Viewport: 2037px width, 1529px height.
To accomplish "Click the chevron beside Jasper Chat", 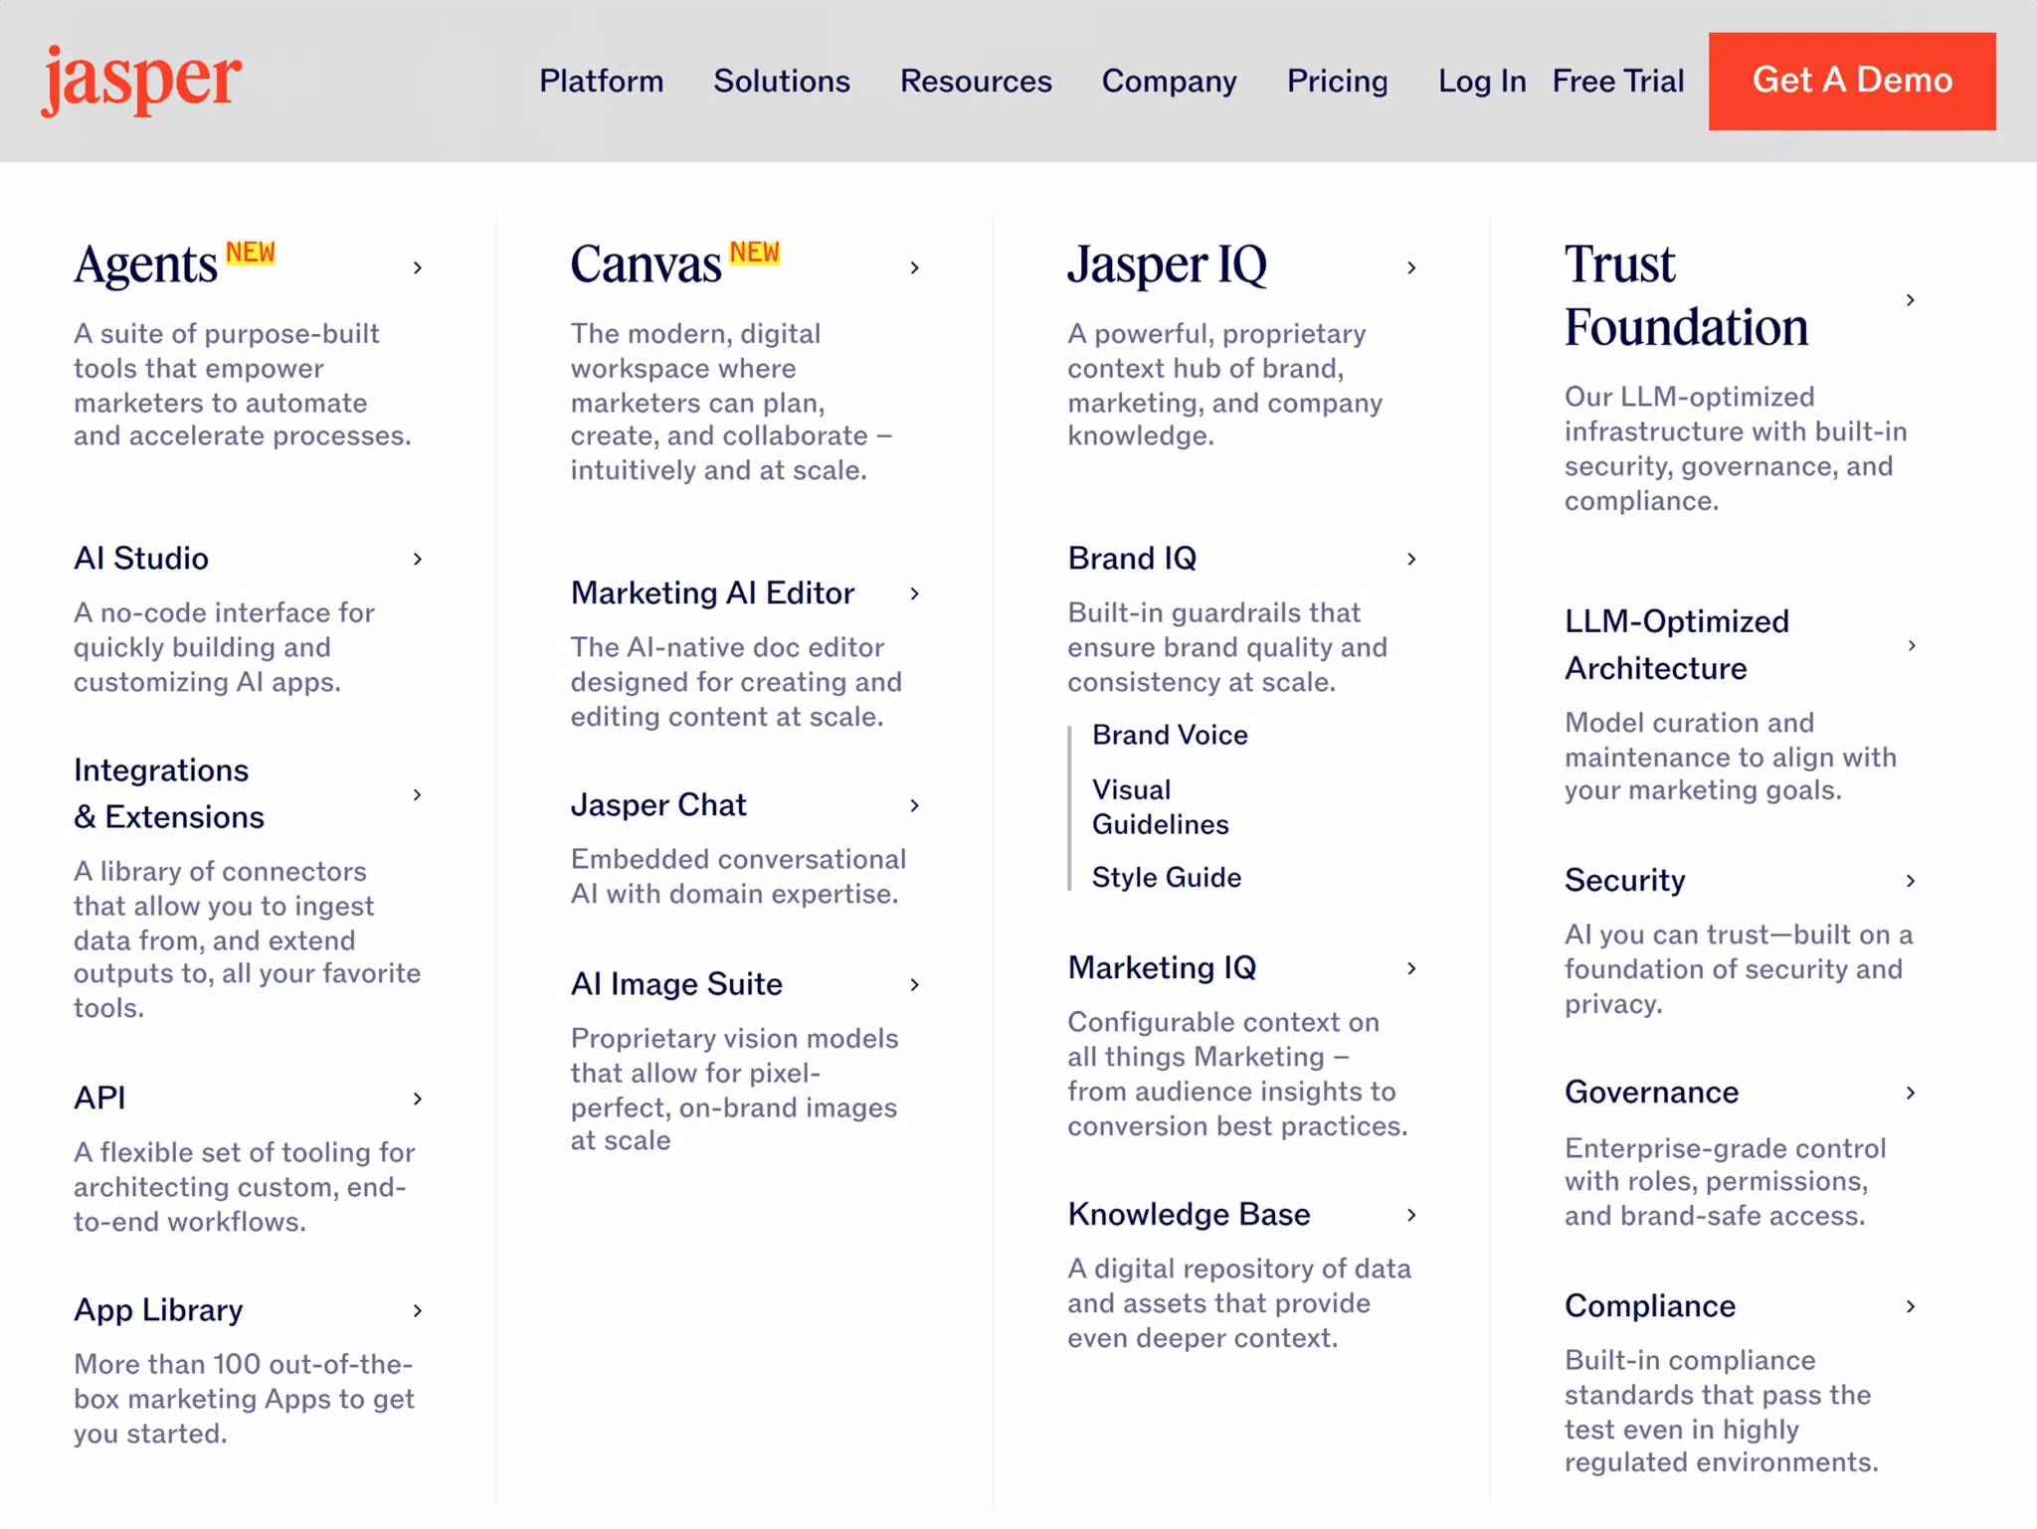I will tap(915, 805).
